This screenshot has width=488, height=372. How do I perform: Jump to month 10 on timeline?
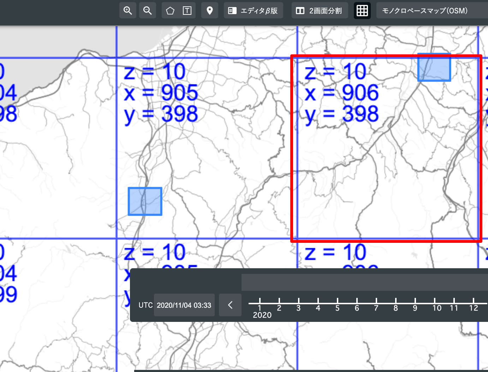[x=437, y=308]
